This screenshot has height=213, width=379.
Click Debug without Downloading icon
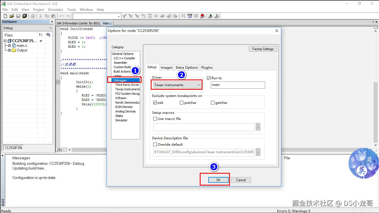point(217,16)
